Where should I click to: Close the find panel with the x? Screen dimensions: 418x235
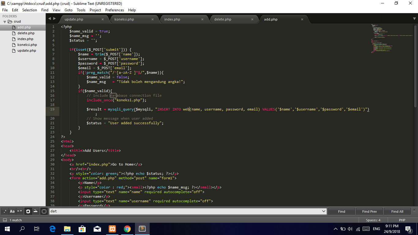[x=414, y=210]
